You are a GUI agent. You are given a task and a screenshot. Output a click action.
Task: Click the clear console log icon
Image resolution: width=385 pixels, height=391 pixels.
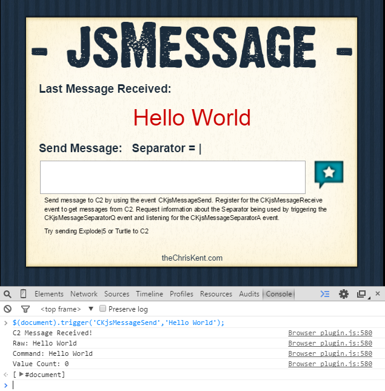7,309
